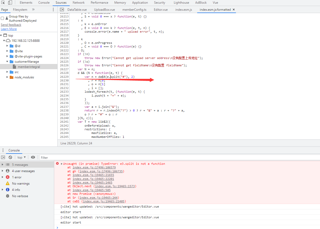This screenshot has width=320, height=229.
Task: Expand the src folder
Action: point(7,72)
